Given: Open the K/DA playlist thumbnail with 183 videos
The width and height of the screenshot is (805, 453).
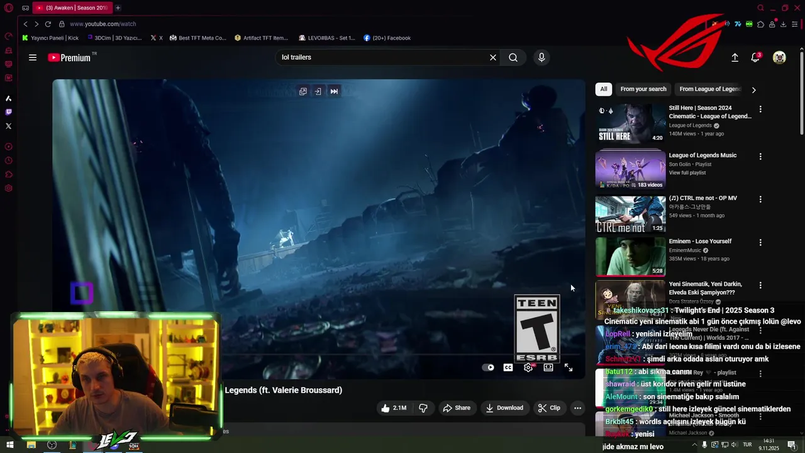Looking at the screenshot, I should 630,170.
